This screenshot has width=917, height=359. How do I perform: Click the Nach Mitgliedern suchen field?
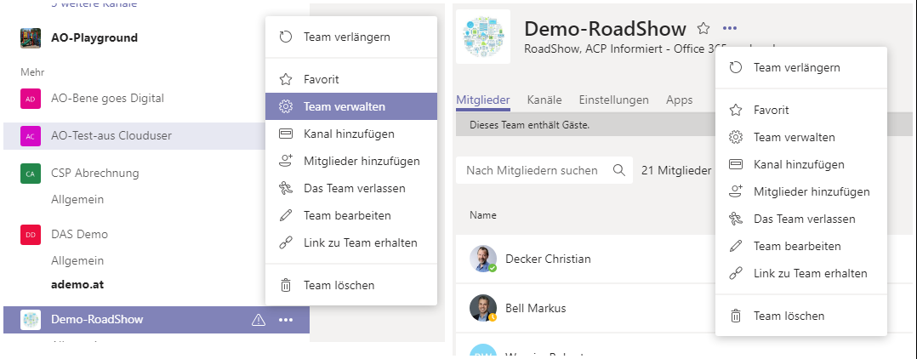[x=544, y=170]
